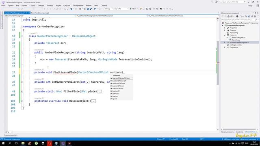260x146 pixels.
Task: Open the Вид menu
Action: (17, 5)
